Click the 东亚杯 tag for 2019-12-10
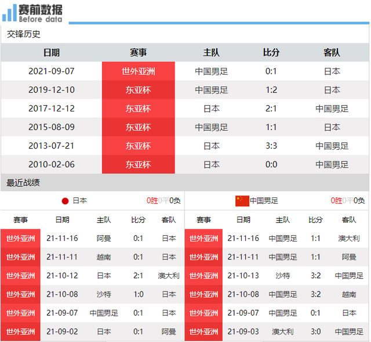 139,90
